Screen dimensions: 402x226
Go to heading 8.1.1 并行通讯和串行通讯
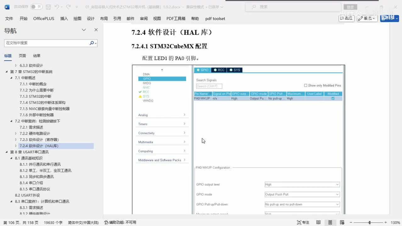pyautogui.click(x=40, y=164)
